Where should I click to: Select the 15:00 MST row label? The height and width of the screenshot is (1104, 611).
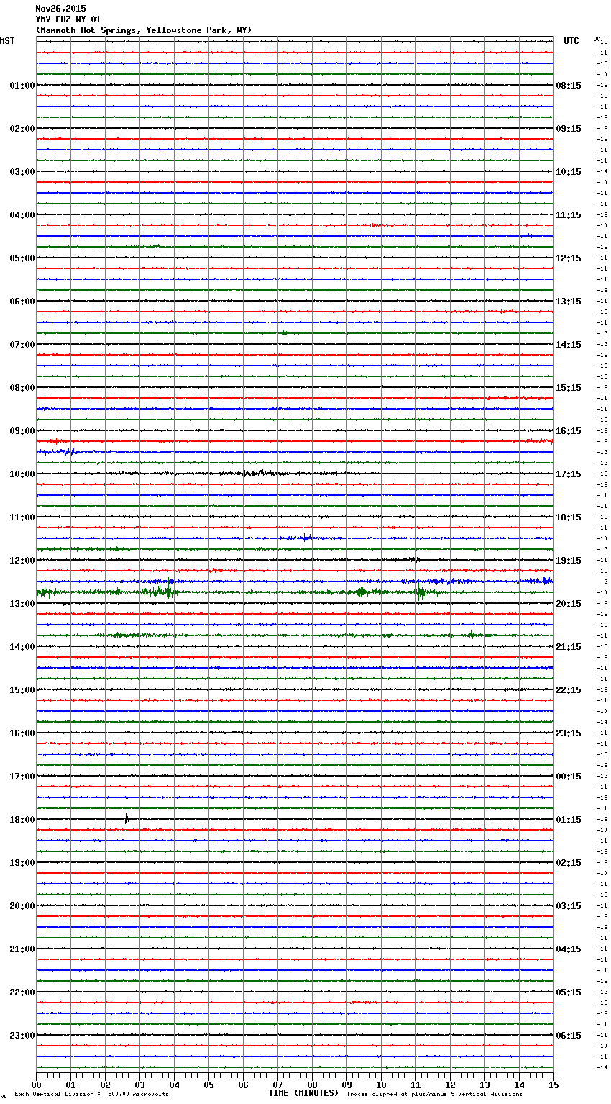[x=22, y=690]
